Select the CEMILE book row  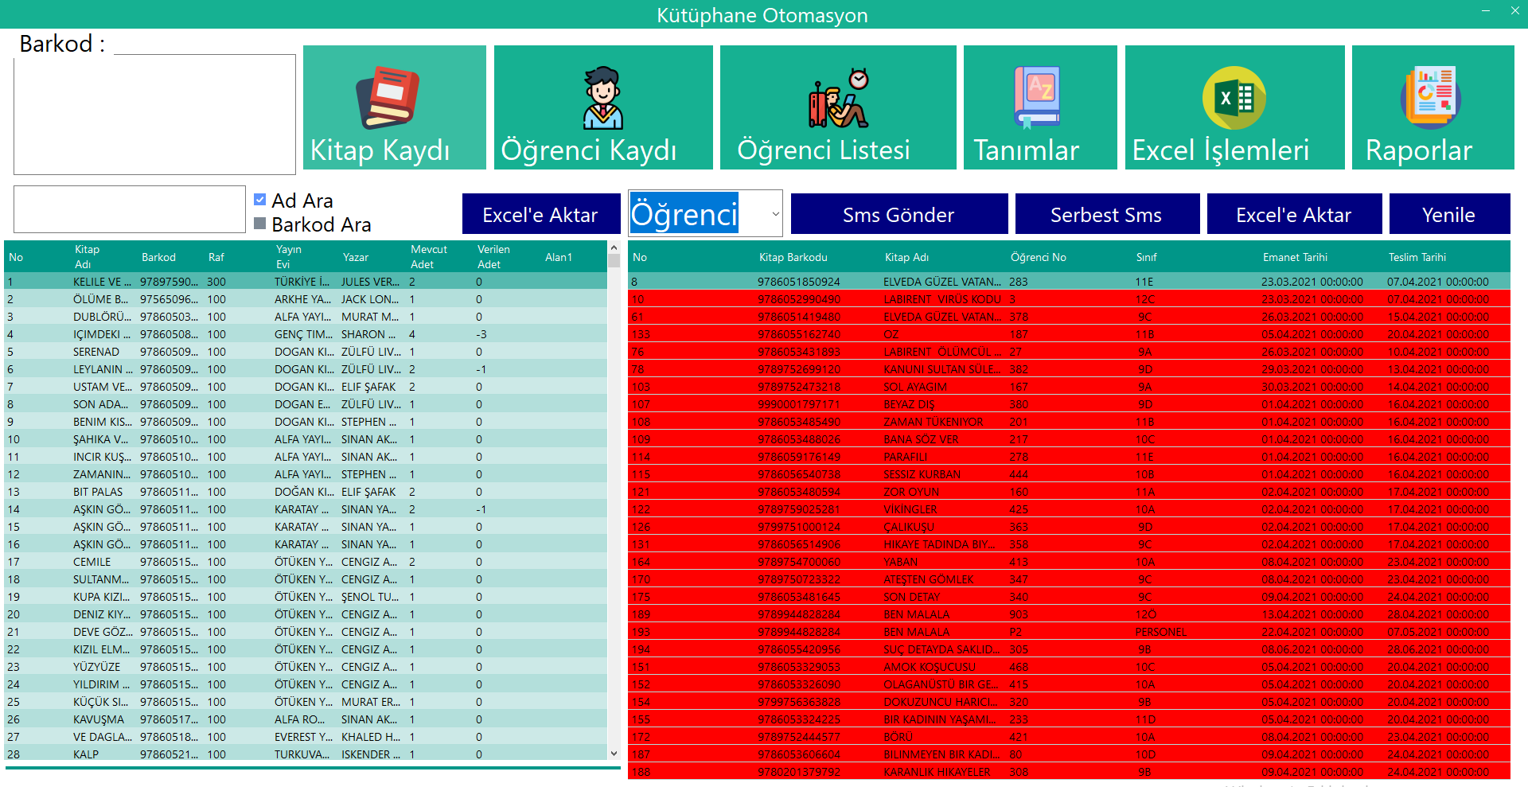tap(306, 562)
